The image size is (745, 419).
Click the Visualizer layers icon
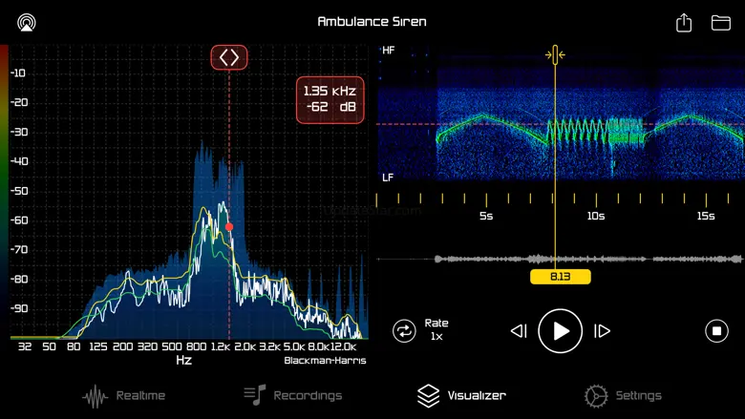point(428,396)
